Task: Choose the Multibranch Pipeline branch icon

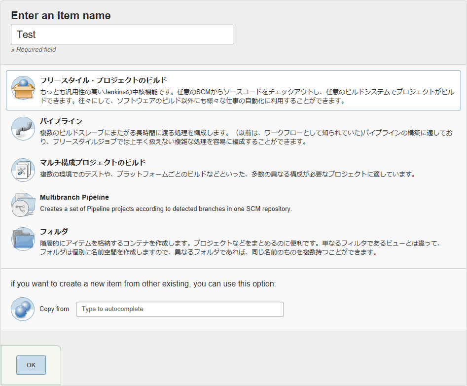Action: click(23, 205)
